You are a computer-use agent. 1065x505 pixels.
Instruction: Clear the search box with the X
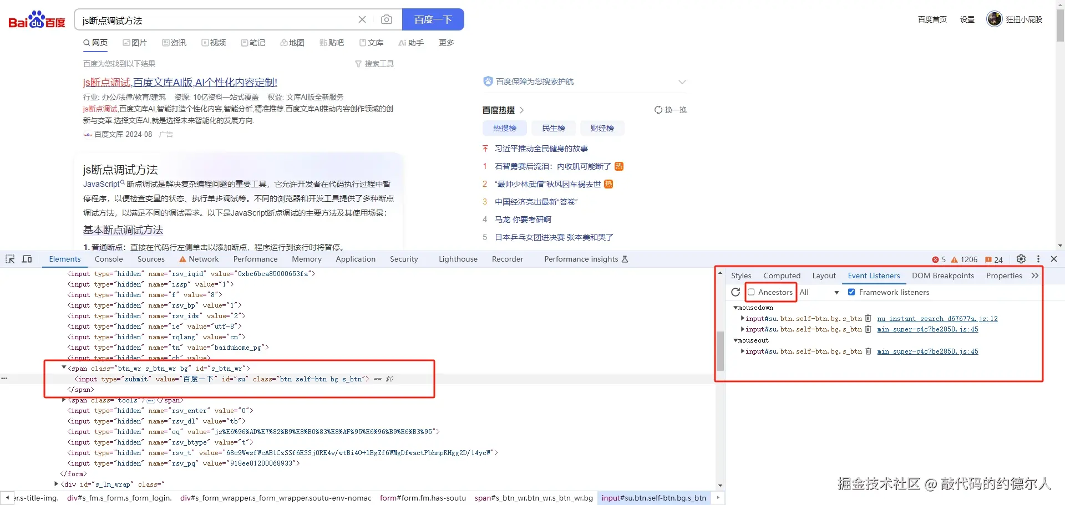(x=362, y=19)
